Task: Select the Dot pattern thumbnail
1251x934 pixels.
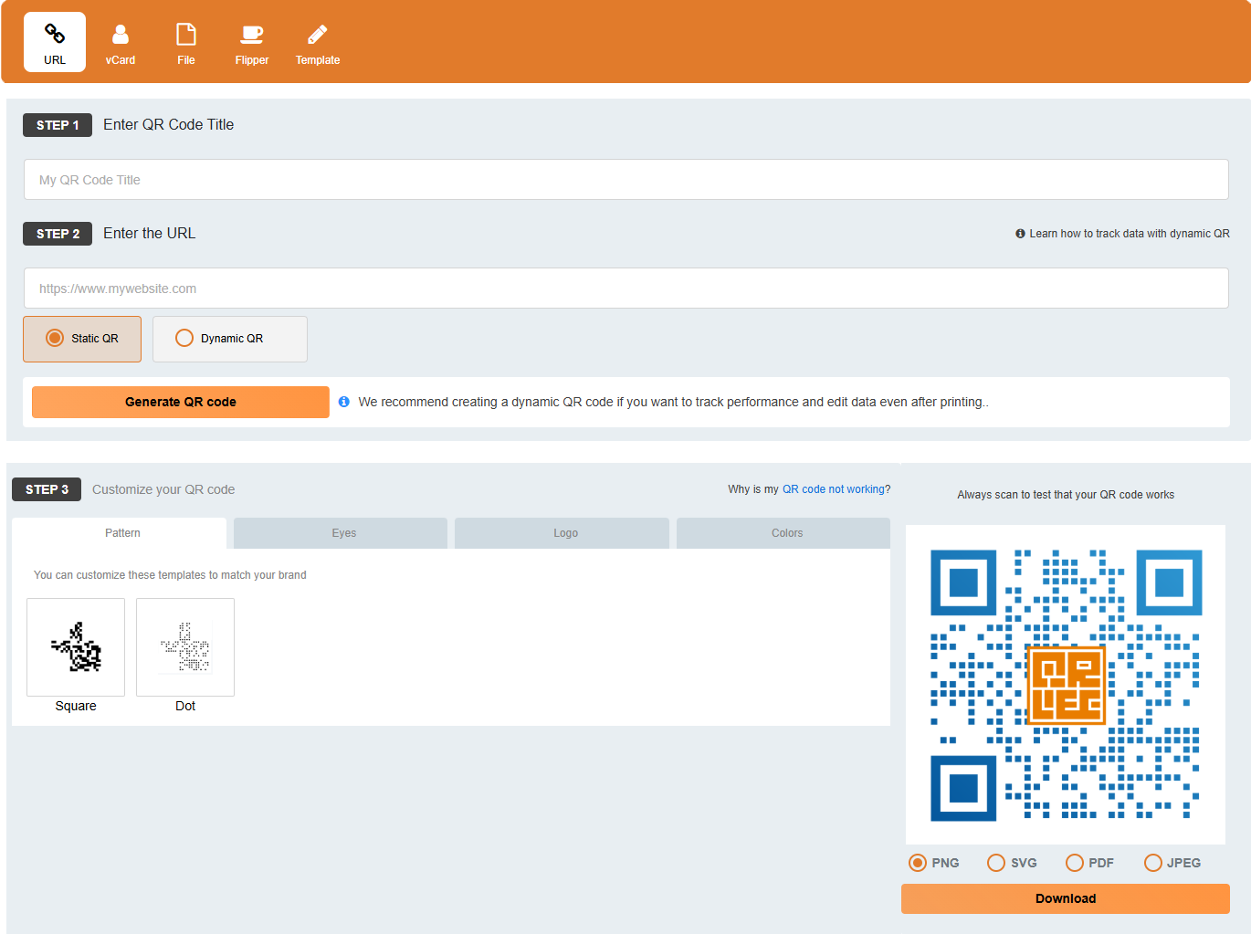Action: [185, 647]
